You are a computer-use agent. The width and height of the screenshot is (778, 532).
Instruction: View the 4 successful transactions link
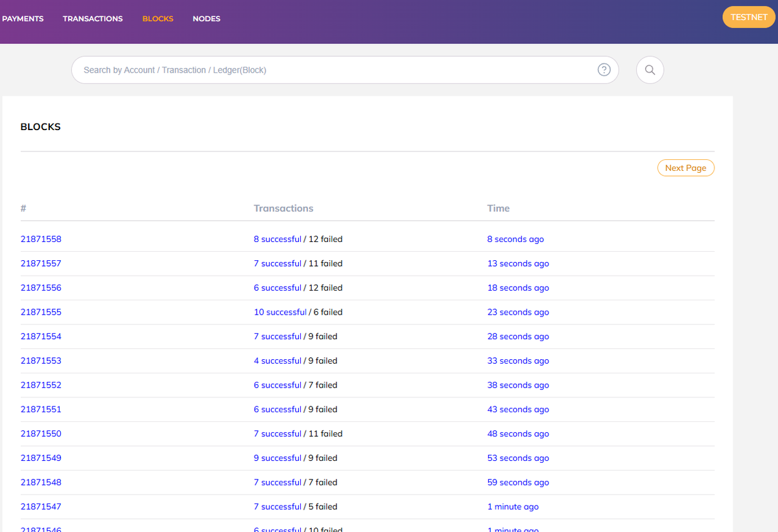pos(277,360)
